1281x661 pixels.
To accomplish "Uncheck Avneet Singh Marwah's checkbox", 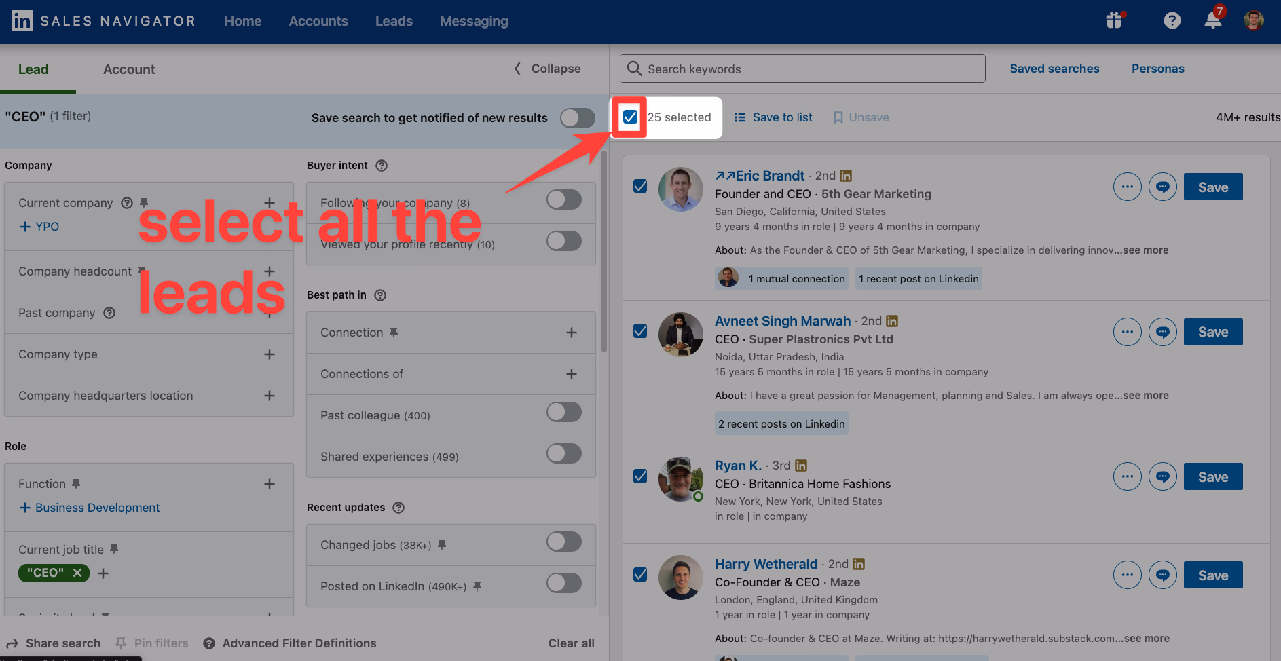I will point(640,331).
